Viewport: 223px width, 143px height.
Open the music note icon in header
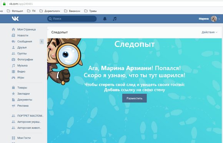[115, 18]
